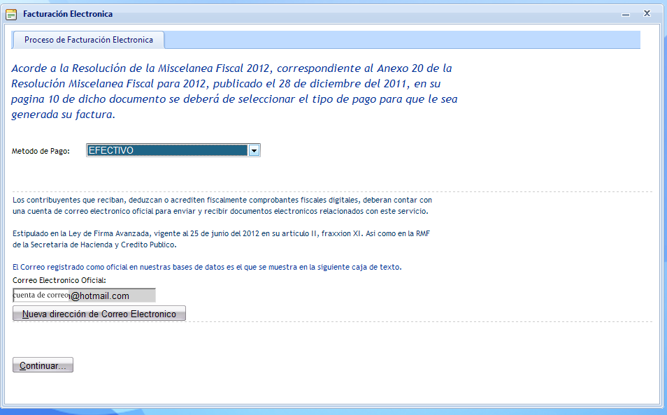Click the Correo Electronico Oficial text box
Screen dimensions: 667x415
coord(84,296)
